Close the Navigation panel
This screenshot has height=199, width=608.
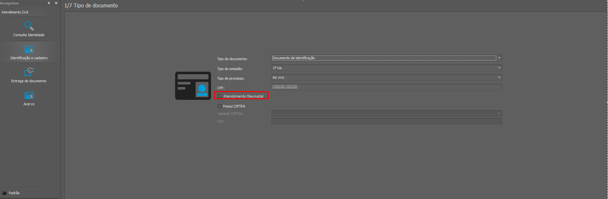[56, 3]
